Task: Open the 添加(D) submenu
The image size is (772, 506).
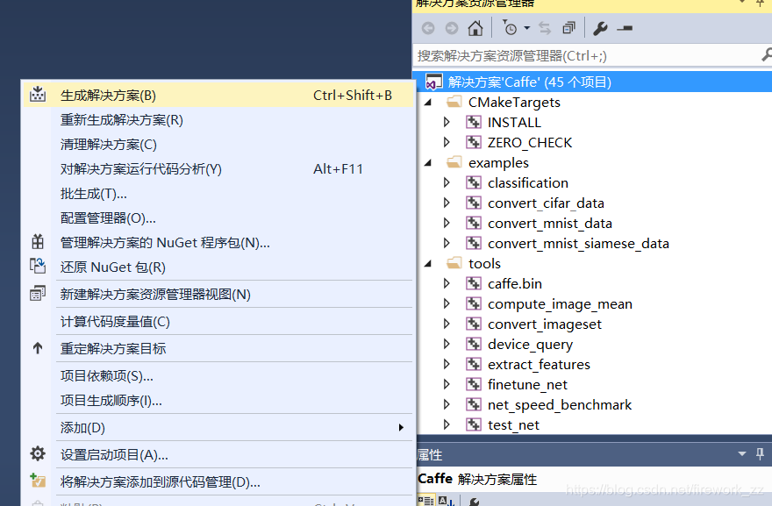Action: (218, 428)
